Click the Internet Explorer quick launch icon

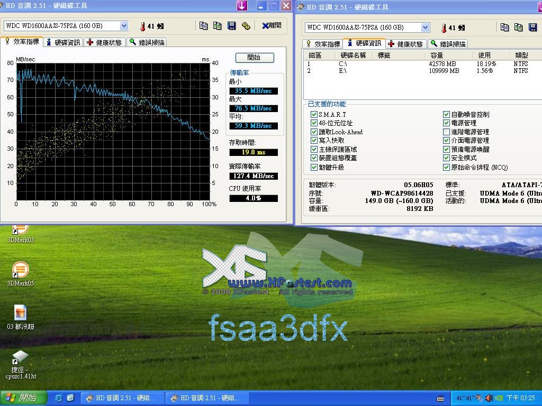tap(59, 398)
